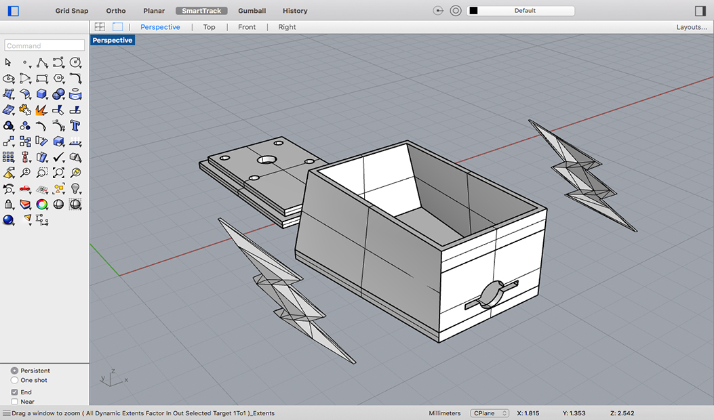Pick the Circle tool in the palette
Screen dimensions: 714x420
[75, 62]
